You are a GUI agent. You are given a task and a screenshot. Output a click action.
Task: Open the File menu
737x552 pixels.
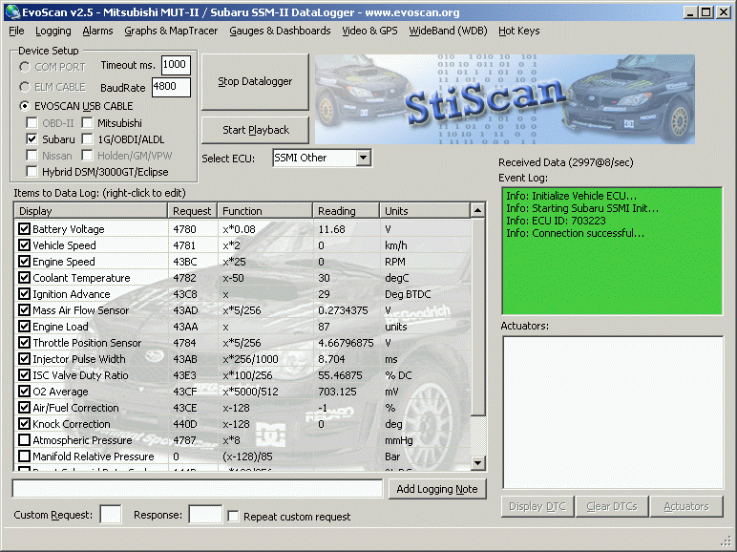[16, 31]
